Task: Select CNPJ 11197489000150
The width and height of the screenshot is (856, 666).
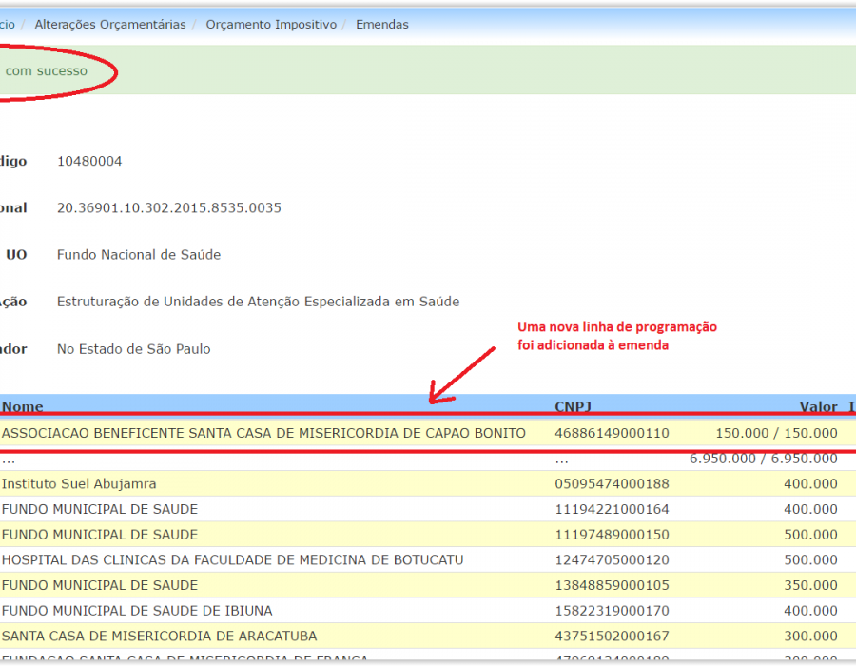Action: pyautogui.click(x=612, y=535)
